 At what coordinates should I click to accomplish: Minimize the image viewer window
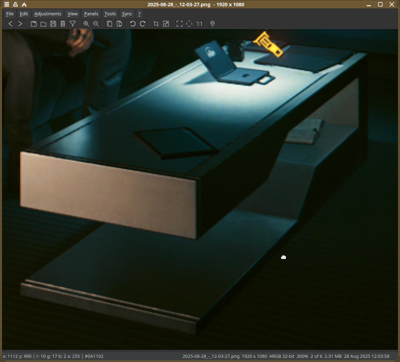[x=369, y=5]
